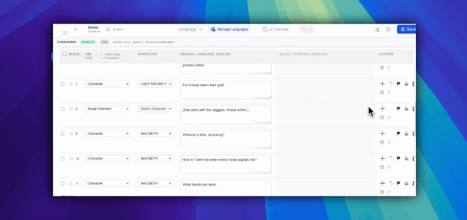The height and width of the screenshot is (220, 467).
Task: Open line type dropdown in row 9
Action: (x=107, y=134)
